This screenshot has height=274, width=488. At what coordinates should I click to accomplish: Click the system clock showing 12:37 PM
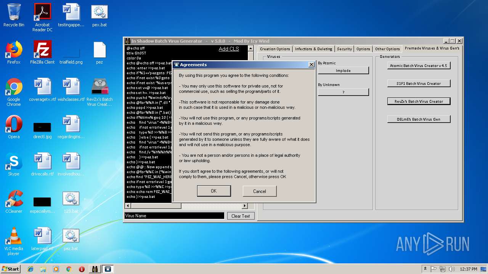(469, 269)
